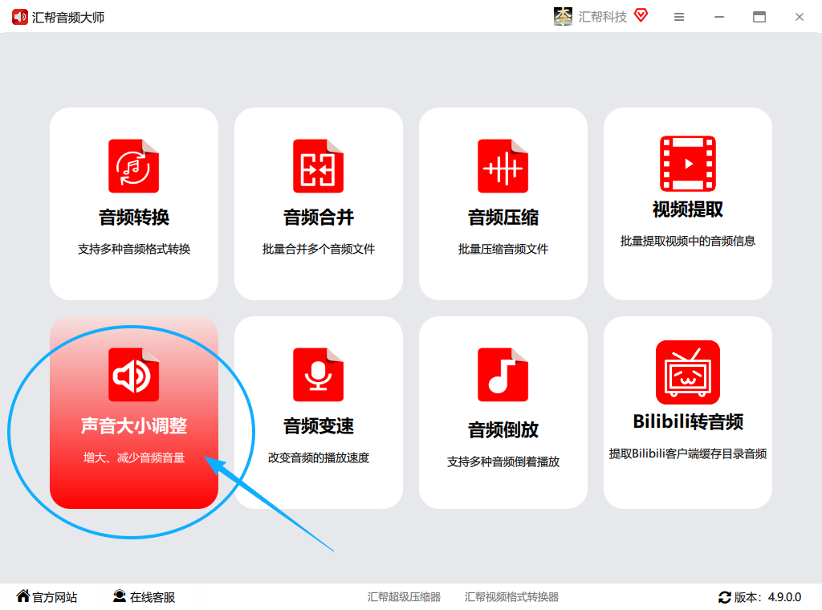Select the 音频压缩 title text
The image size is (822, 610).
503,217
